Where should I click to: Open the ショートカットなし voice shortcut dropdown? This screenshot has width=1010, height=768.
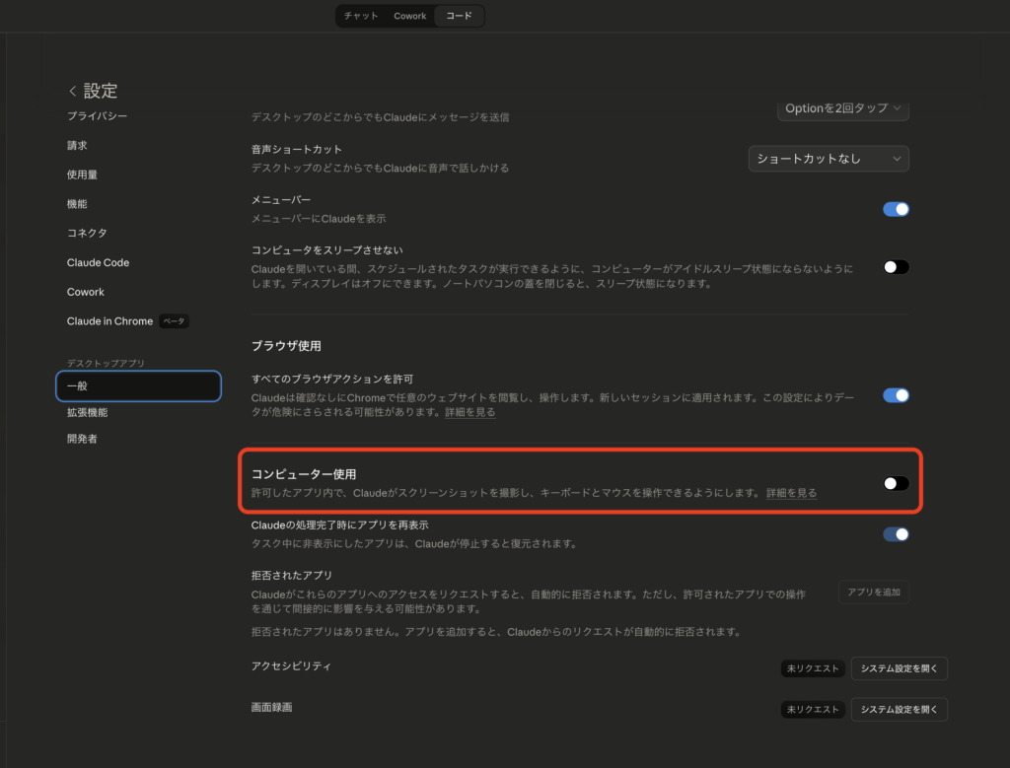click(829, 158)
